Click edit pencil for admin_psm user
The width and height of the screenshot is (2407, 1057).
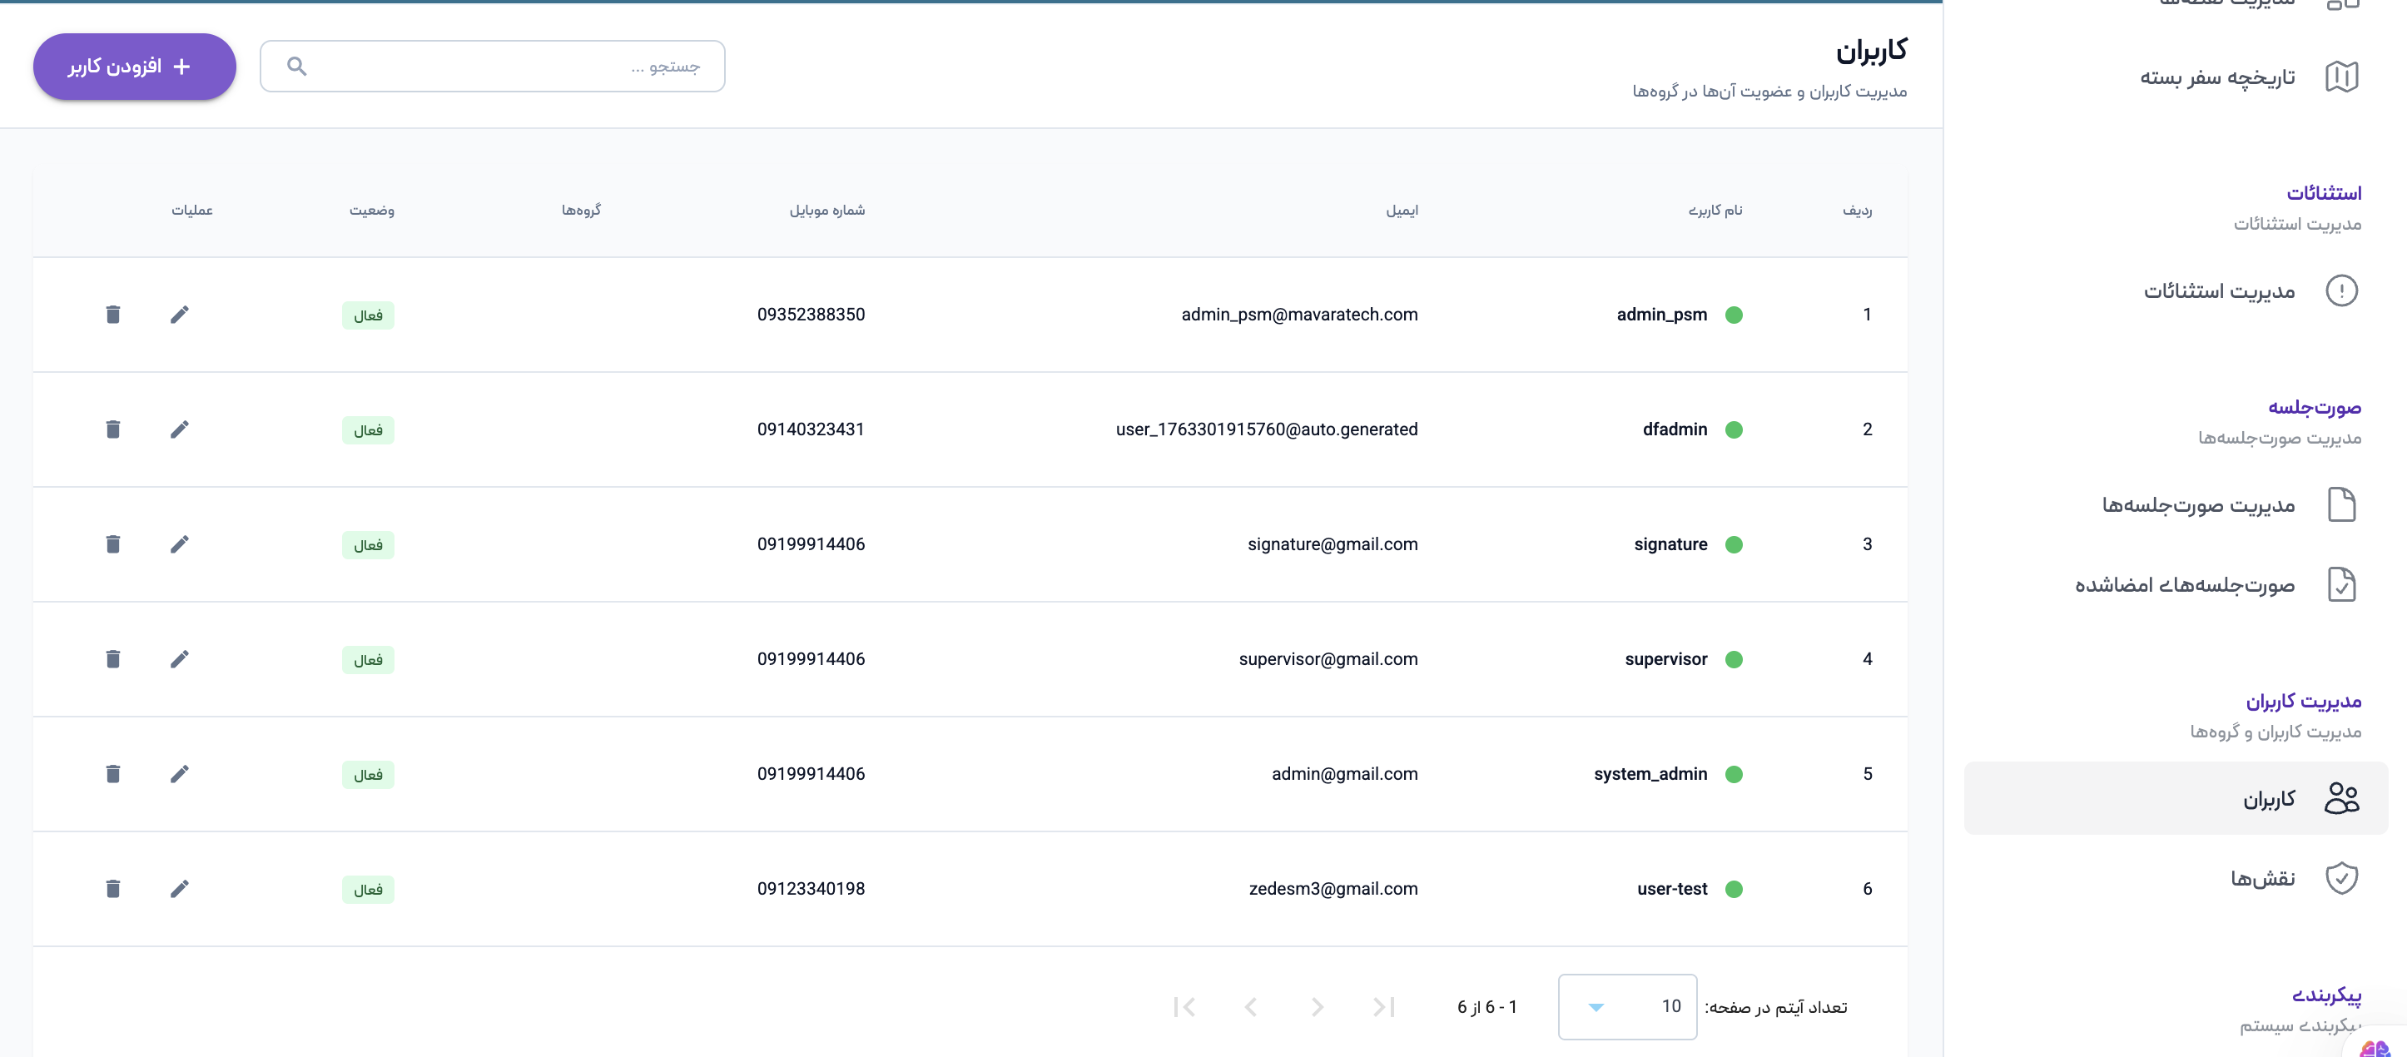pos(180,314)
